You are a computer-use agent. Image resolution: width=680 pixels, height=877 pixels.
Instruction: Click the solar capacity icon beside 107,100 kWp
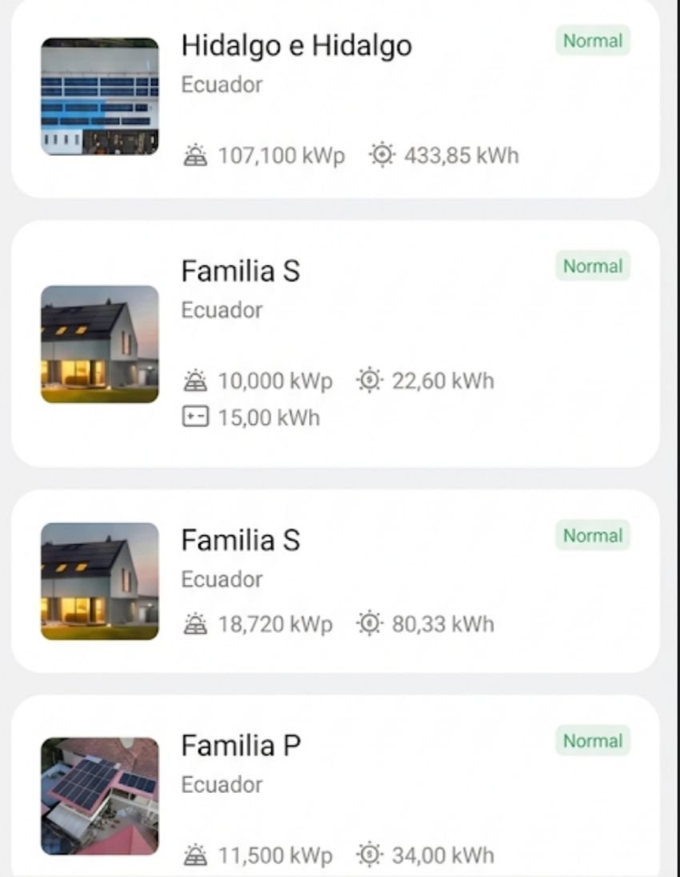point(193,155)
